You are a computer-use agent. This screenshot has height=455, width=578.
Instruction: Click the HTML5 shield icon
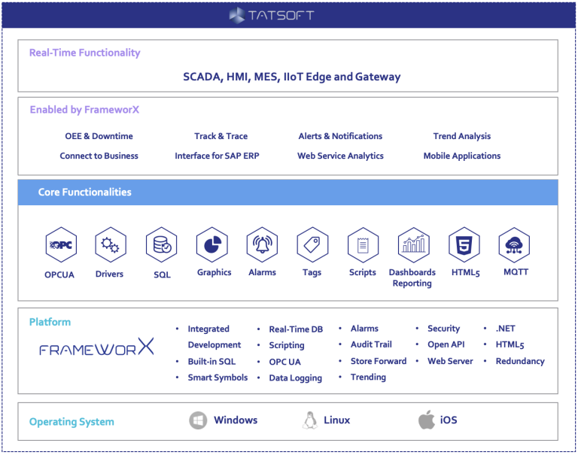pyautogui.click(x=464, y=245)
